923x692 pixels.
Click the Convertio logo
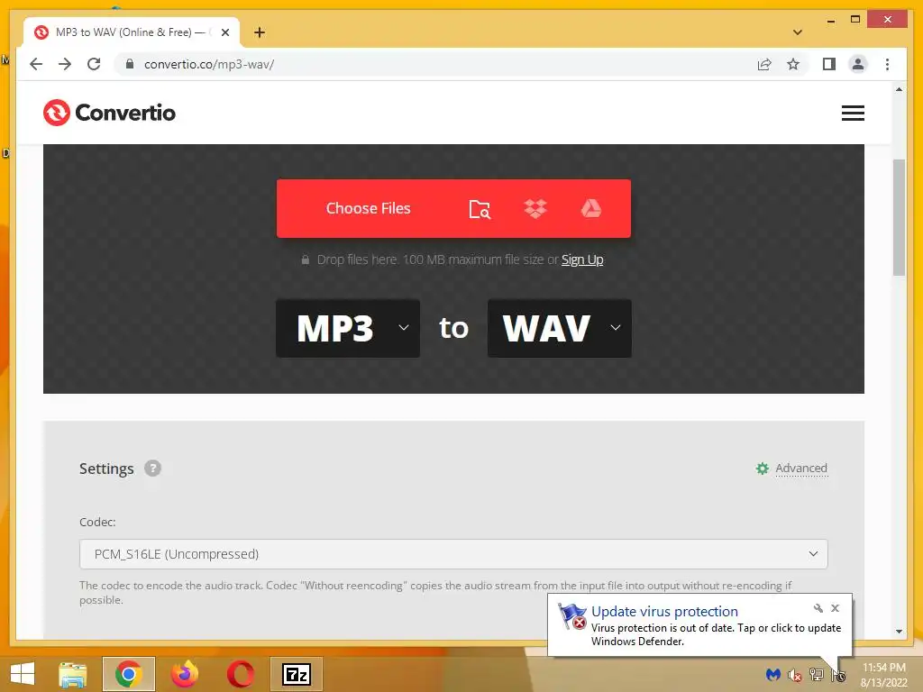tap(109, 113)
